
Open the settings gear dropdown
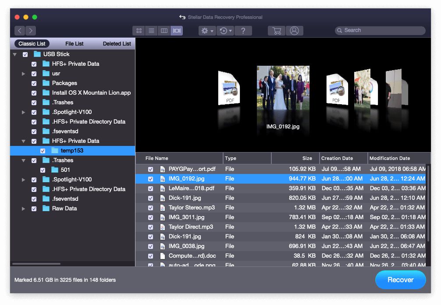[x=207, y=31]
